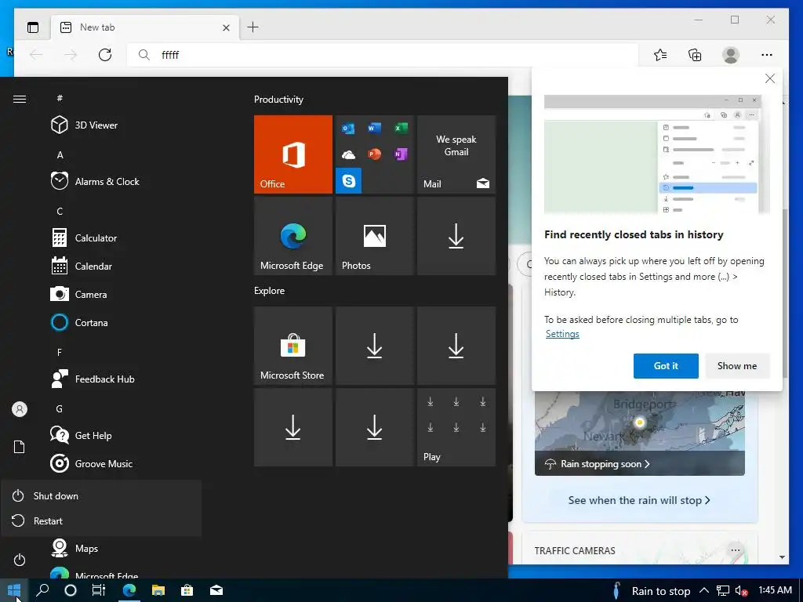Click See when the rain will stop
Image resolution: width=803 pixels, height=602 pixels.
(x=639, y=500)
